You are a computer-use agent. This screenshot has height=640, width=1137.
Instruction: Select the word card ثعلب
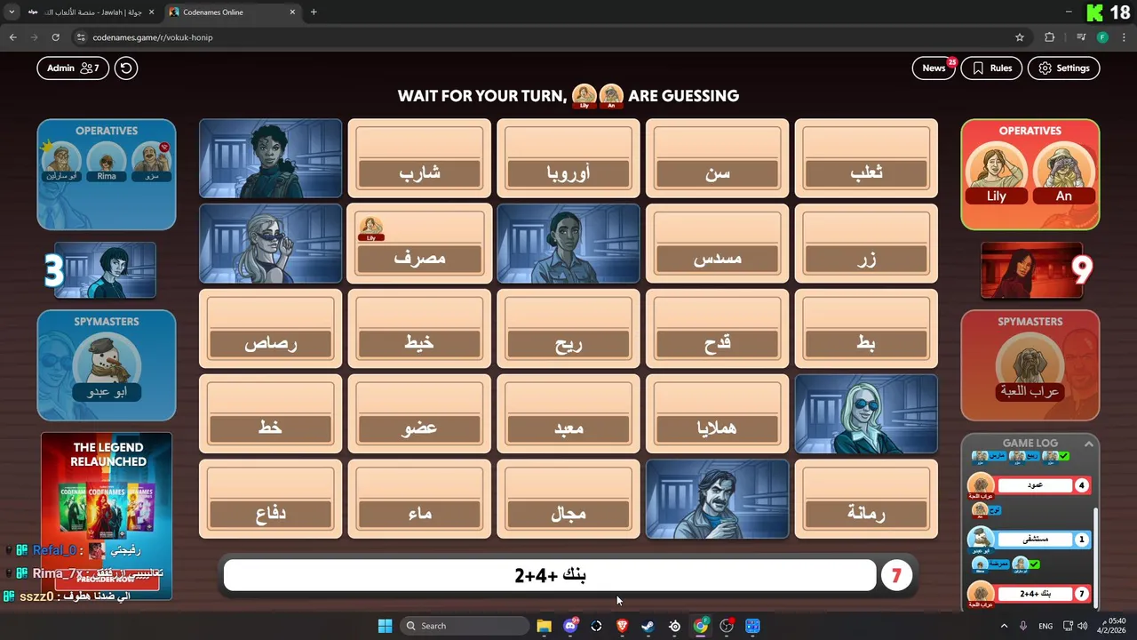tap(866, 158)
